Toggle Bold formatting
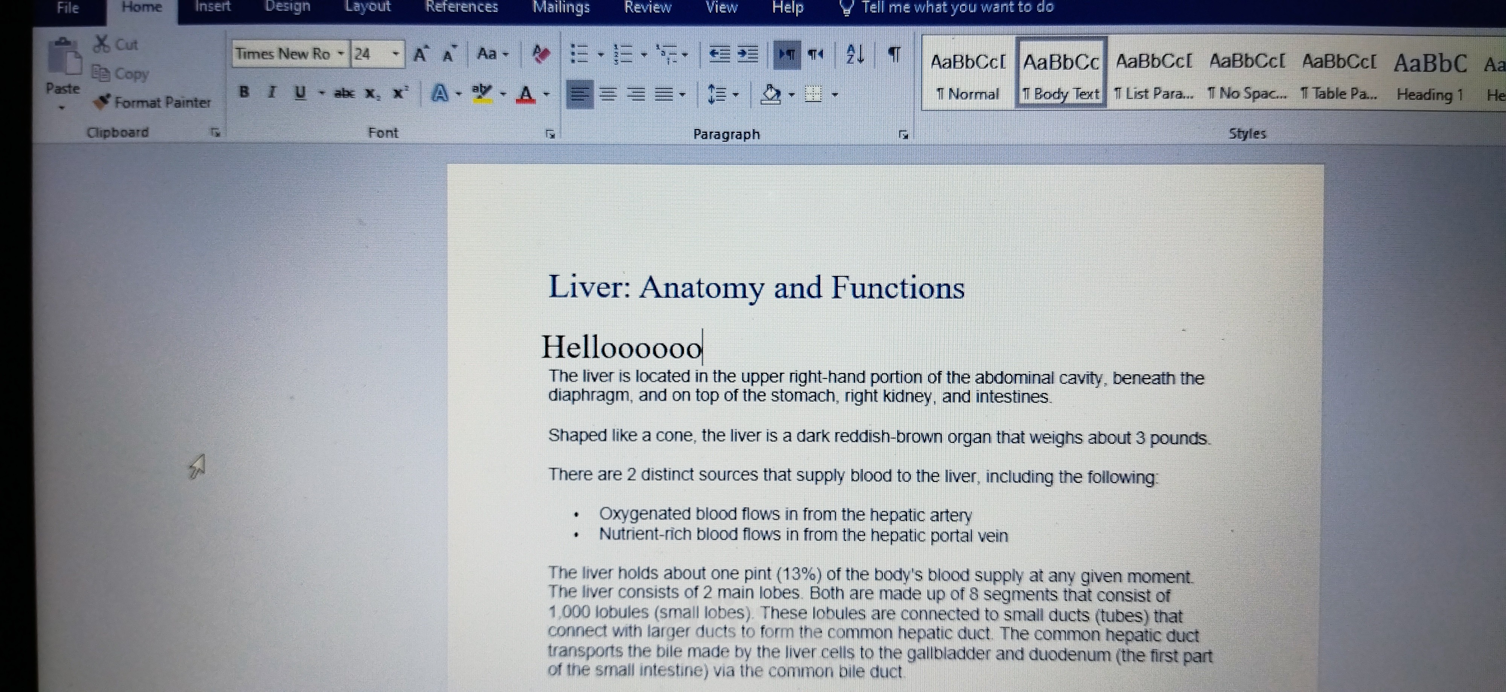Viewport: 1506px width, 692px height. point(244,92)
